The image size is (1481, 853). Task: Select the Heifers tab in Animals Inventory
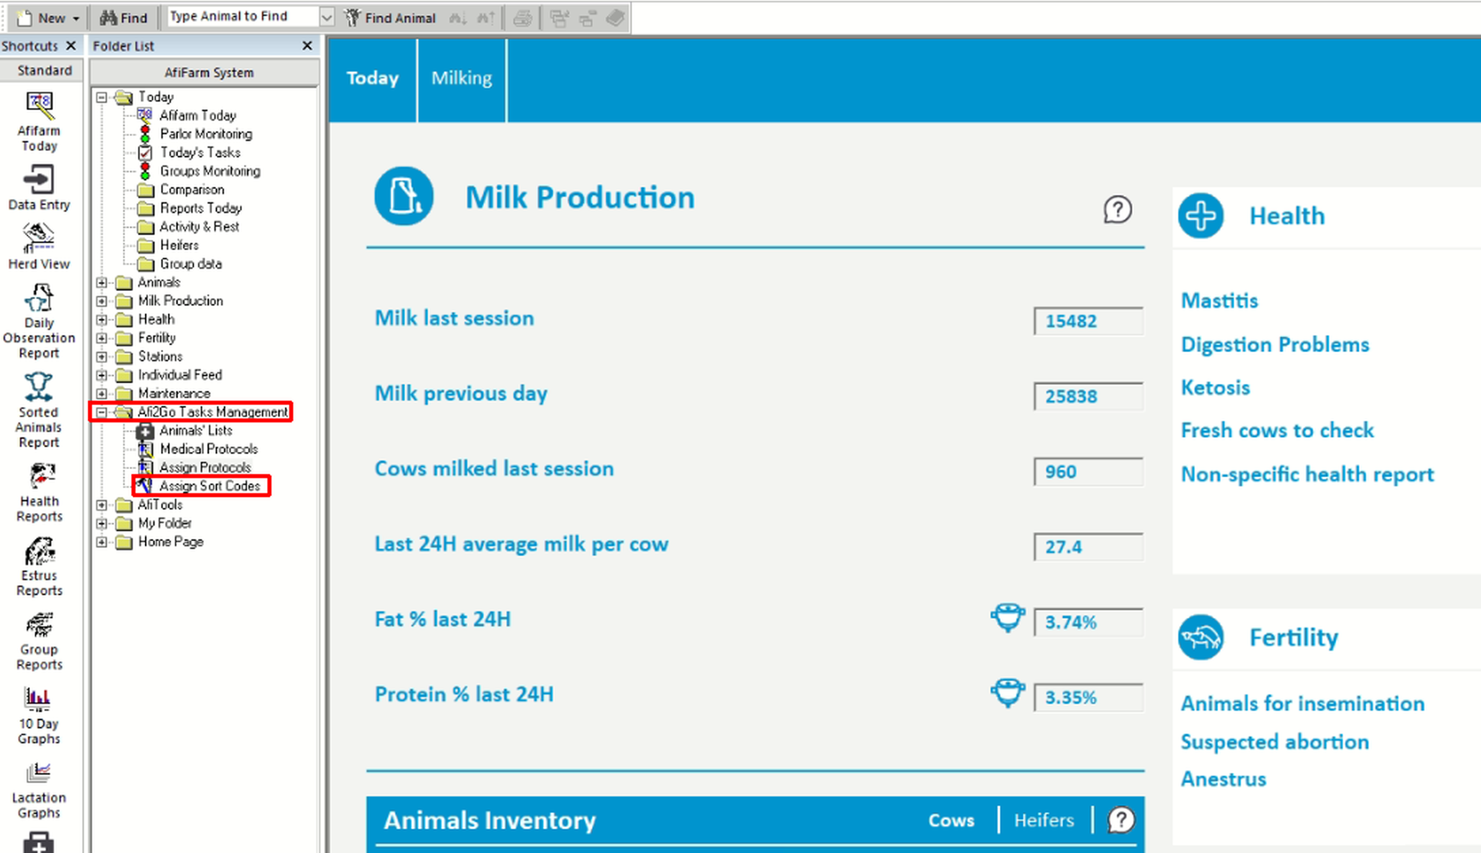(x=1044, y=820)
